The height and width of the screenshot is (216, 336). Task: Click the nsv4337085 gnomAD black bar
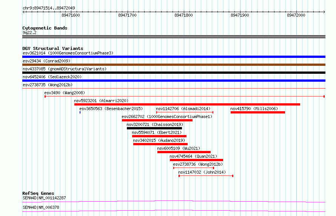tap(174, 73)
